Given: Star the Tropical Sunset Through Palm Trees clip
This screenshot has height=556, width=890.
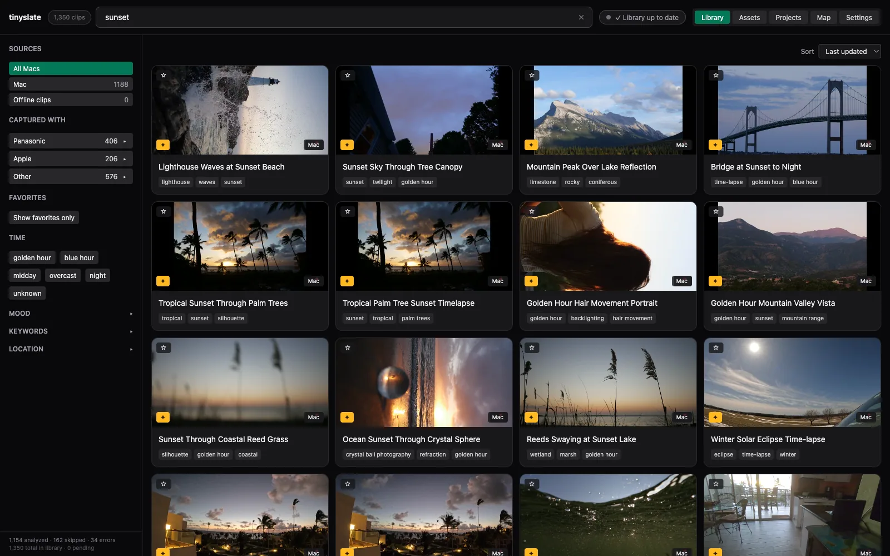Looking at the screenshot, I should (164, 211).
